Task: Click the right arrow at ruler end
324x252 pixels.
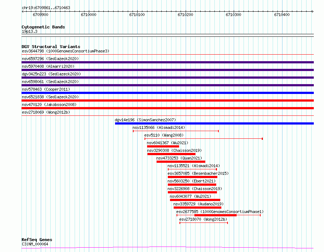Action: click(x=313, y=11)
